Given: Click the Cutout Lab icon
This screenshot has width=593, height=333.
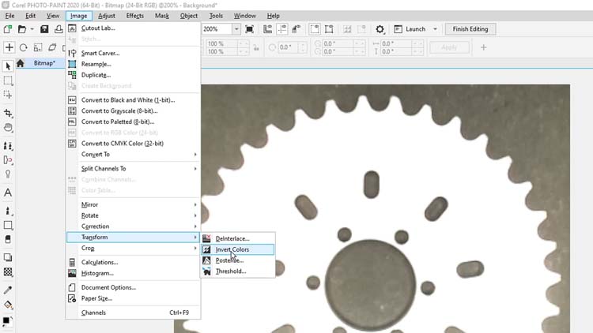Looking at the screenshot, I should point(72,28).
